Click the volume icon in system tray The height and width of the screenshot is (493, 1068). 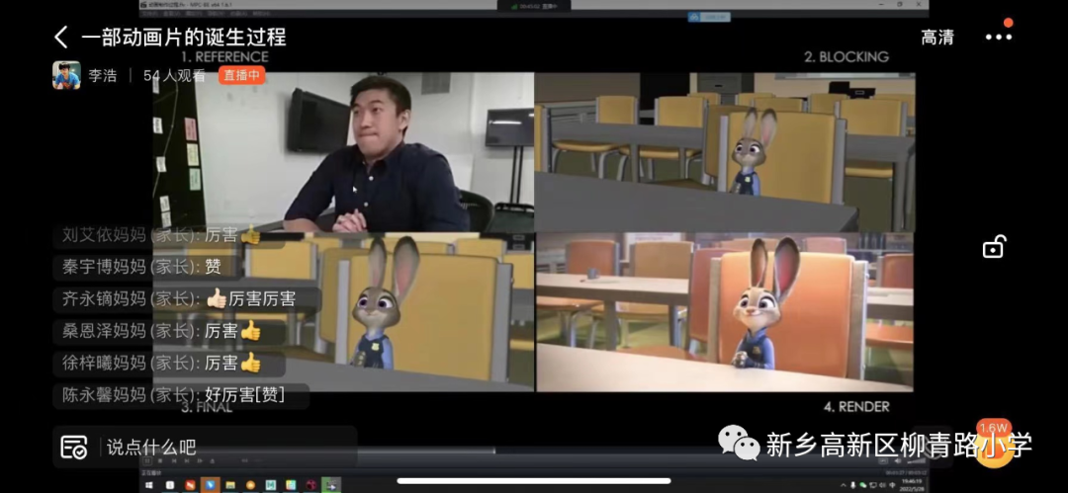tap(882, 485)
